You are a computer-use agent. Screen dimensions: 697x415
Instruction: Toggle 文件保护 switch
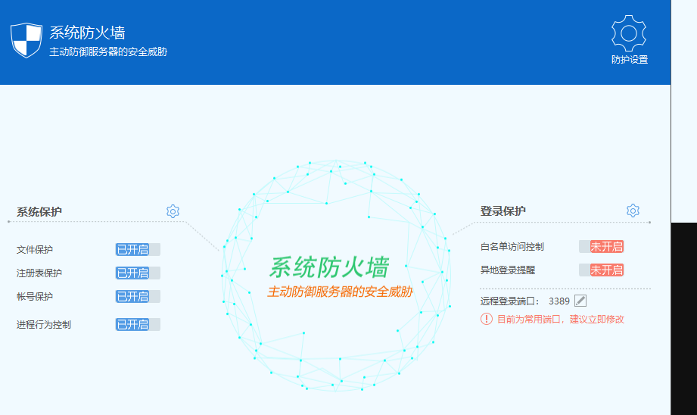click(x=138, y=250)
